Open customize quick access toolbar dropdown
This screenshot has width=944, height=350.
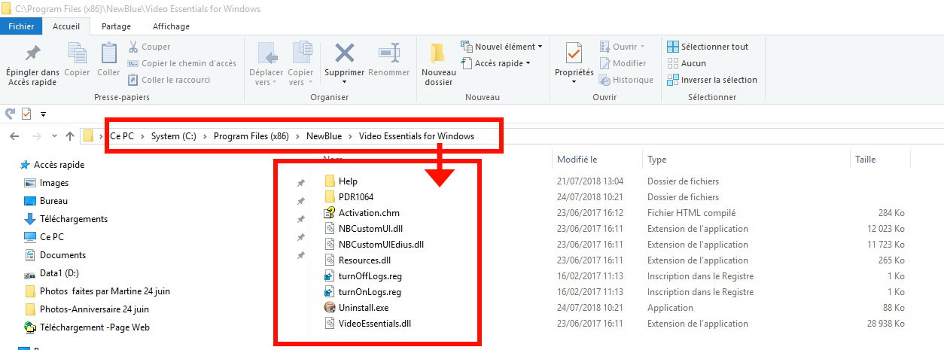(43, 114)
